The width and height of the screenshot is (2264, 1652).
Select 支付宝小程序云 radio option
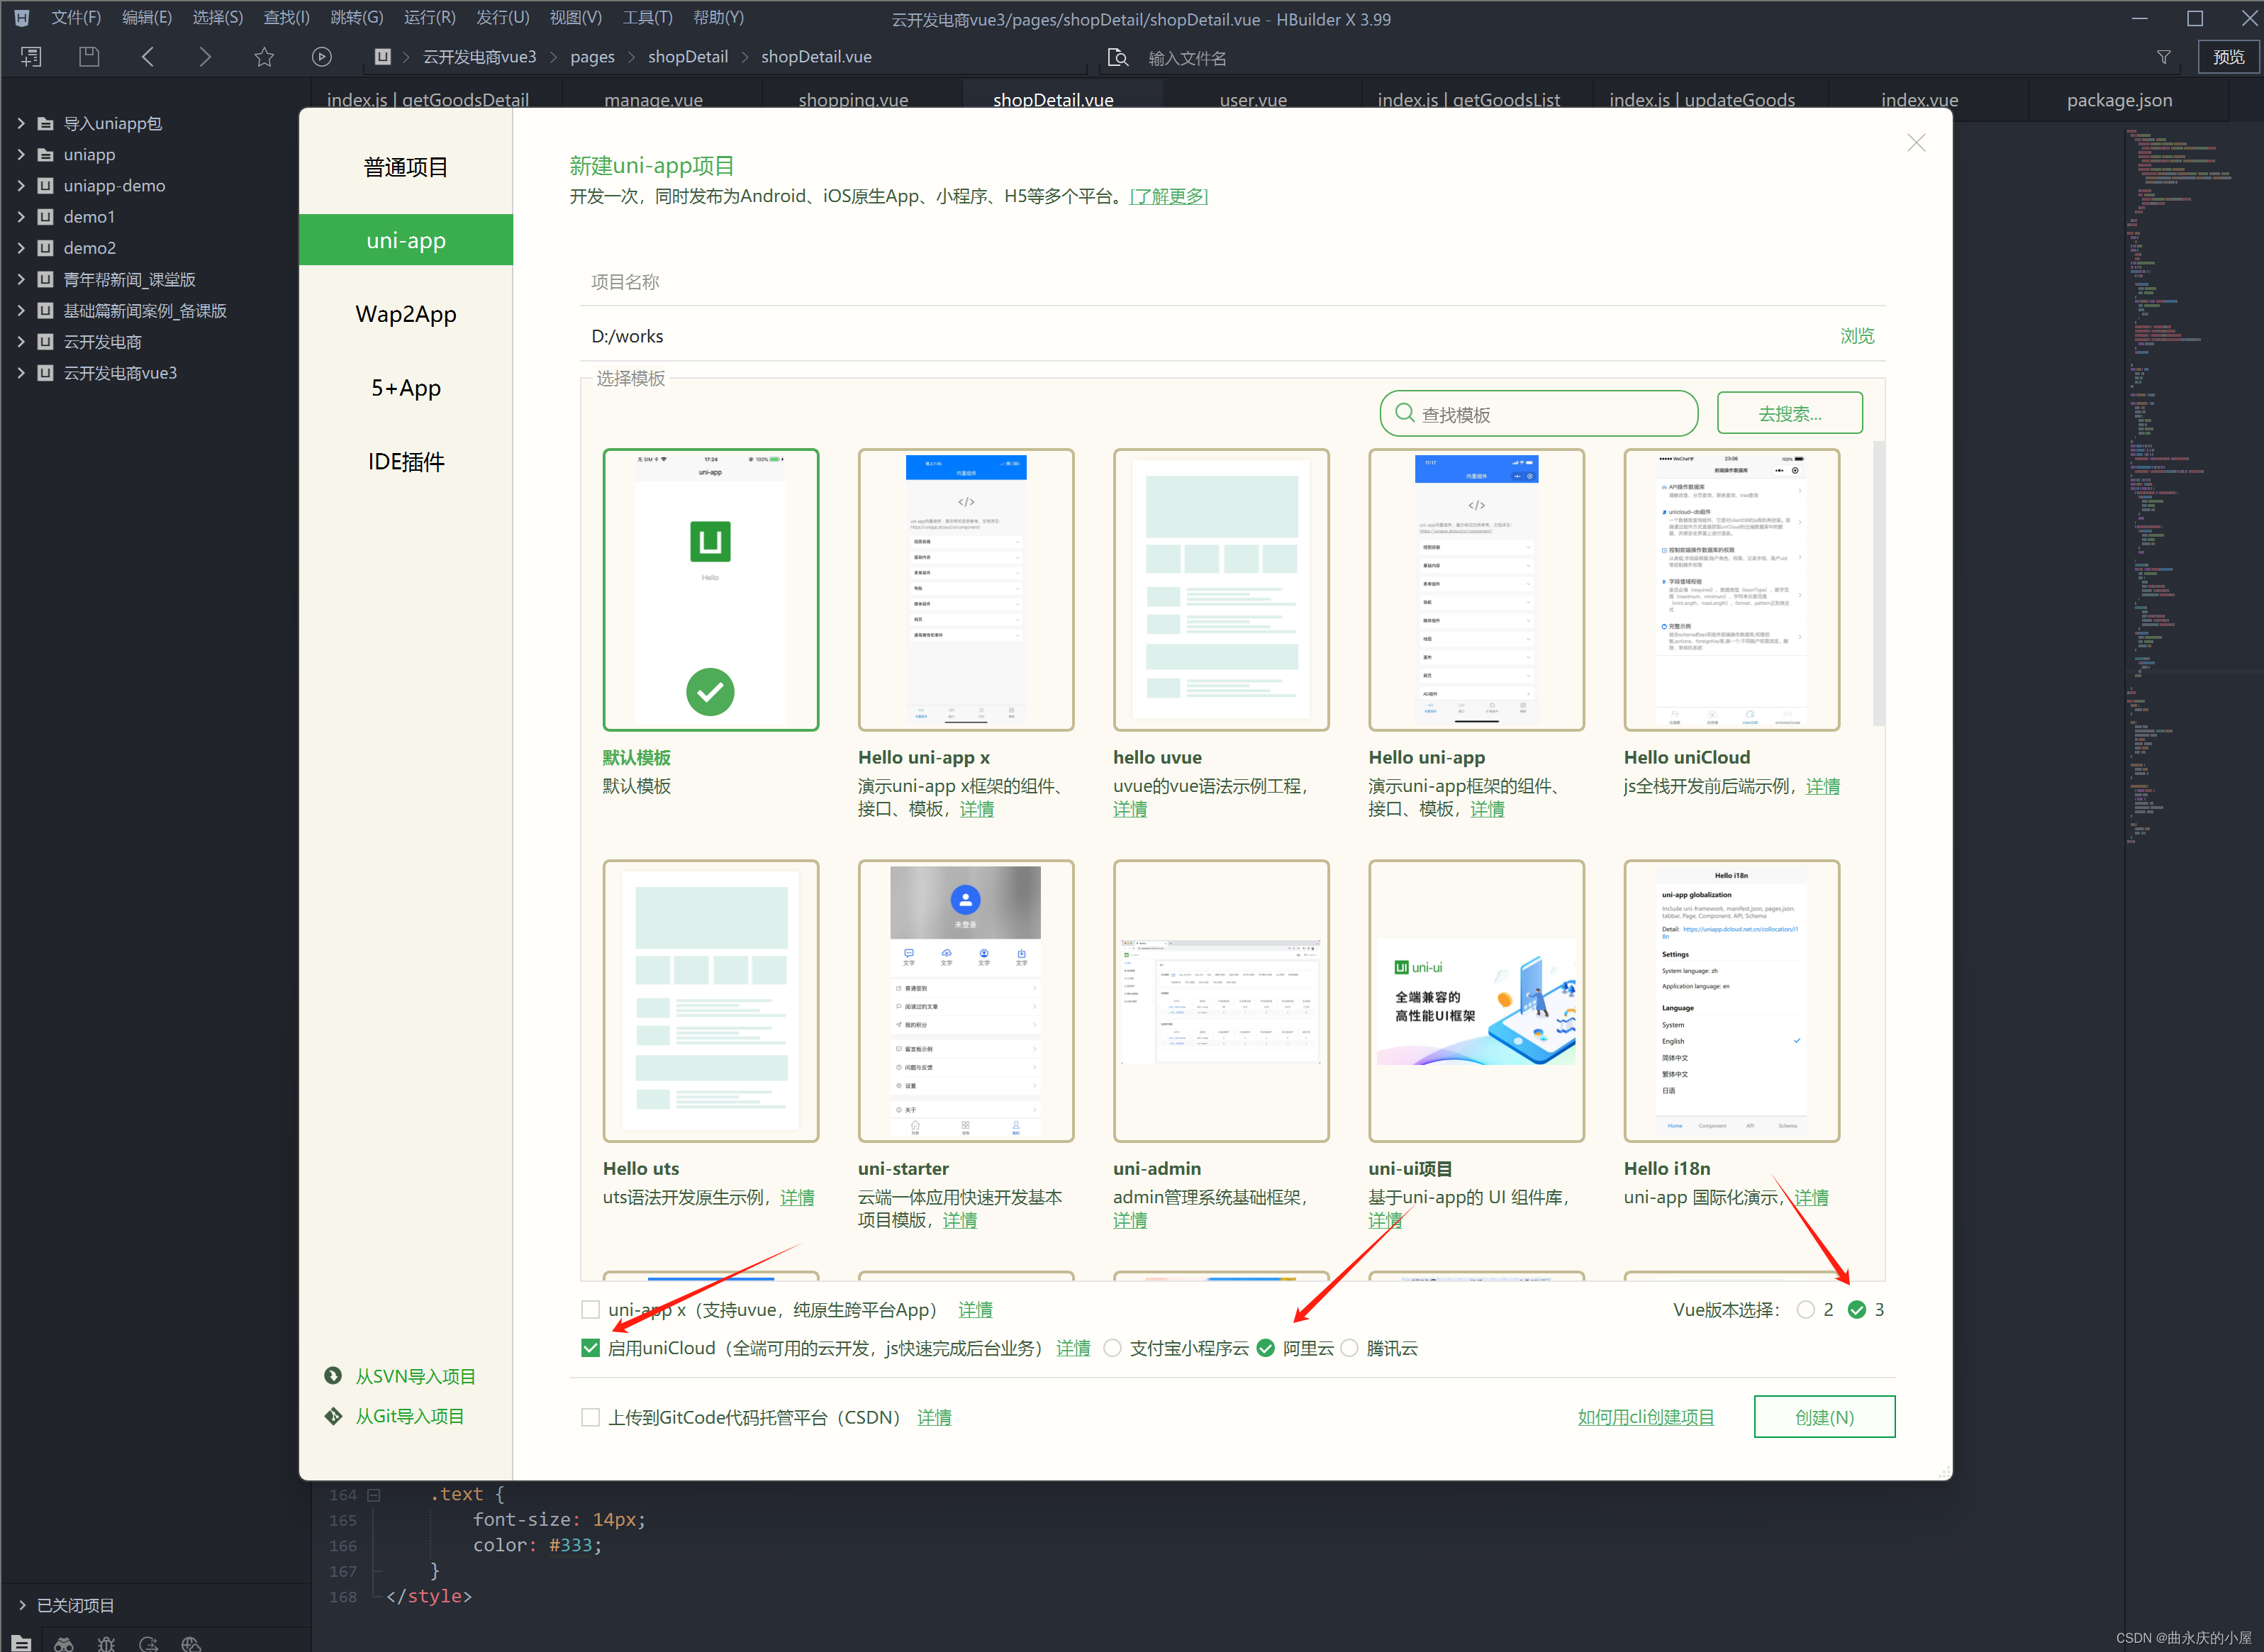[x=1112, y=1348]
